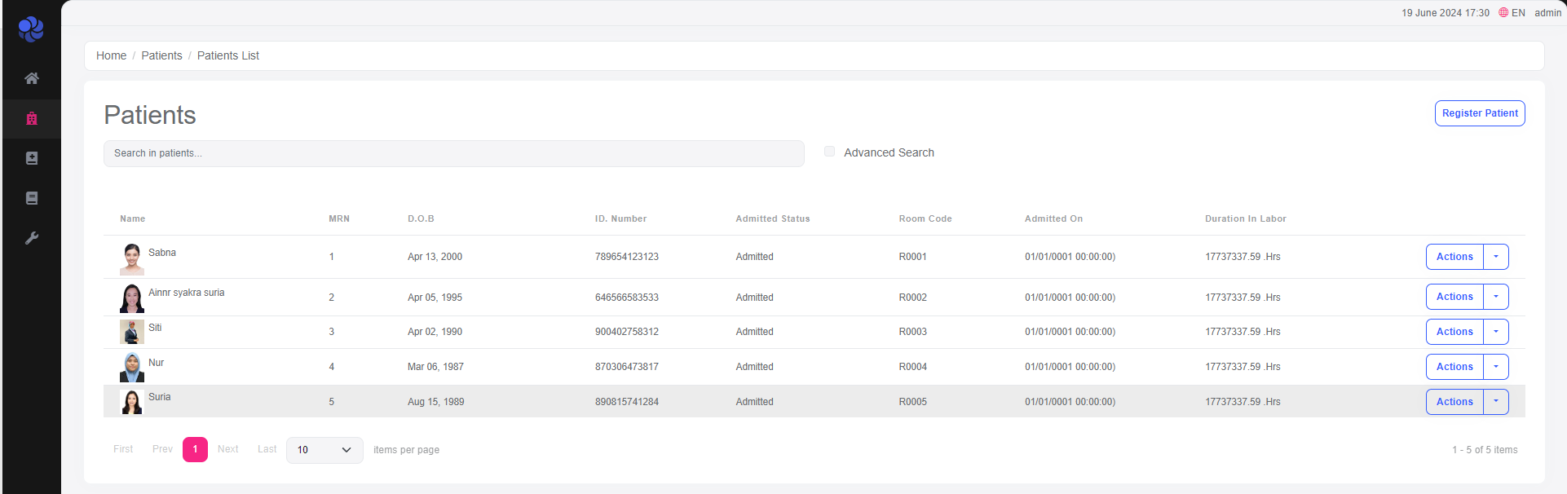The image size is (1567, 494).
Task: Open the admin user menu
Action: tap(1547, 13)
